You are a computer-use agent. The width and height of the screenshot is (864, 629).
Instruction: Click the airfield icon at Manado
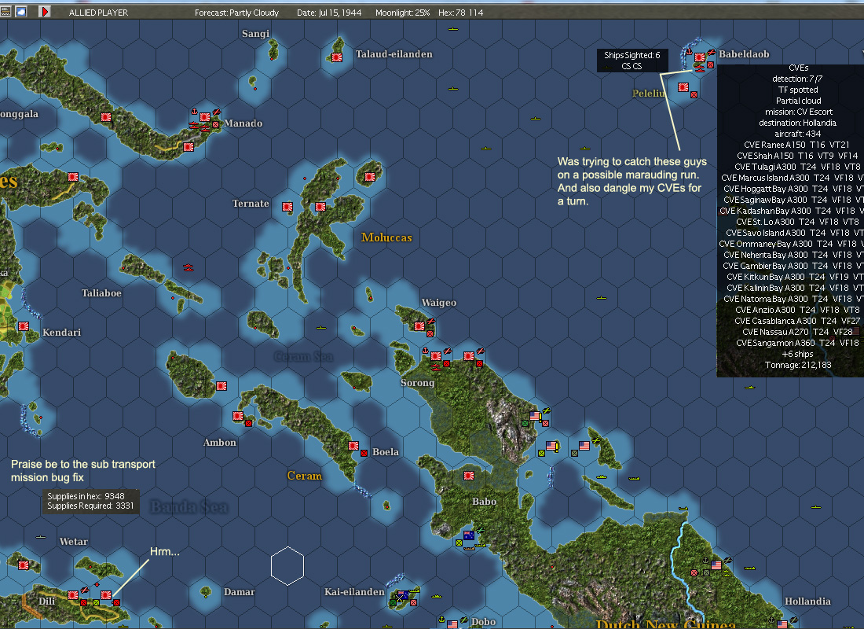tap(217, 112)
